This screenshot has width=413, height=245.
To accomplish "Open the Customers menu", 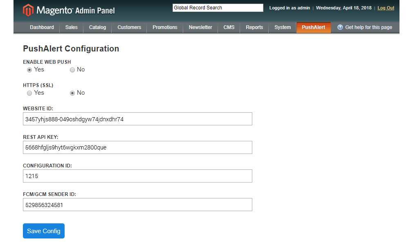I will click(x=129, y=27).
